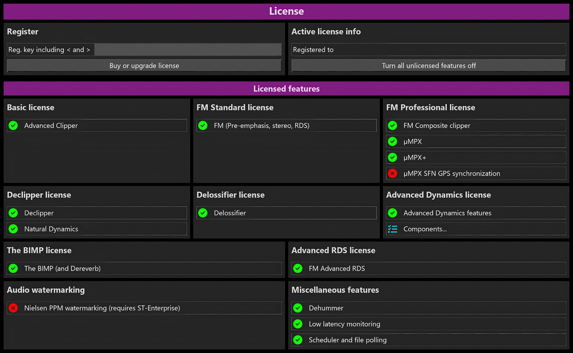Click the registration key input field

click(187, 50)
